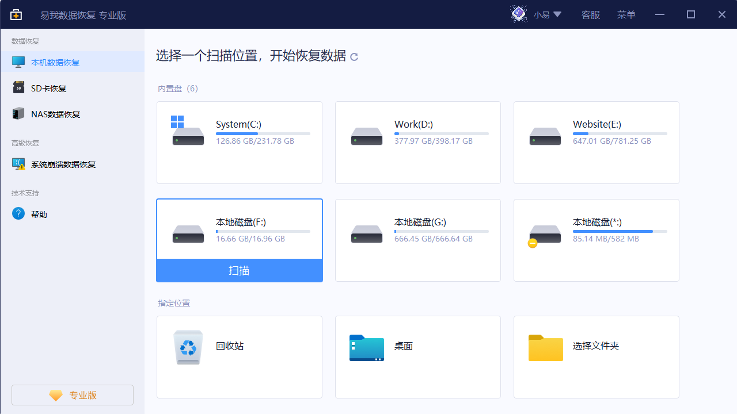Open the 小易 user avatar icon
This screenshot has height=414, width=737.
pos(519,14)
